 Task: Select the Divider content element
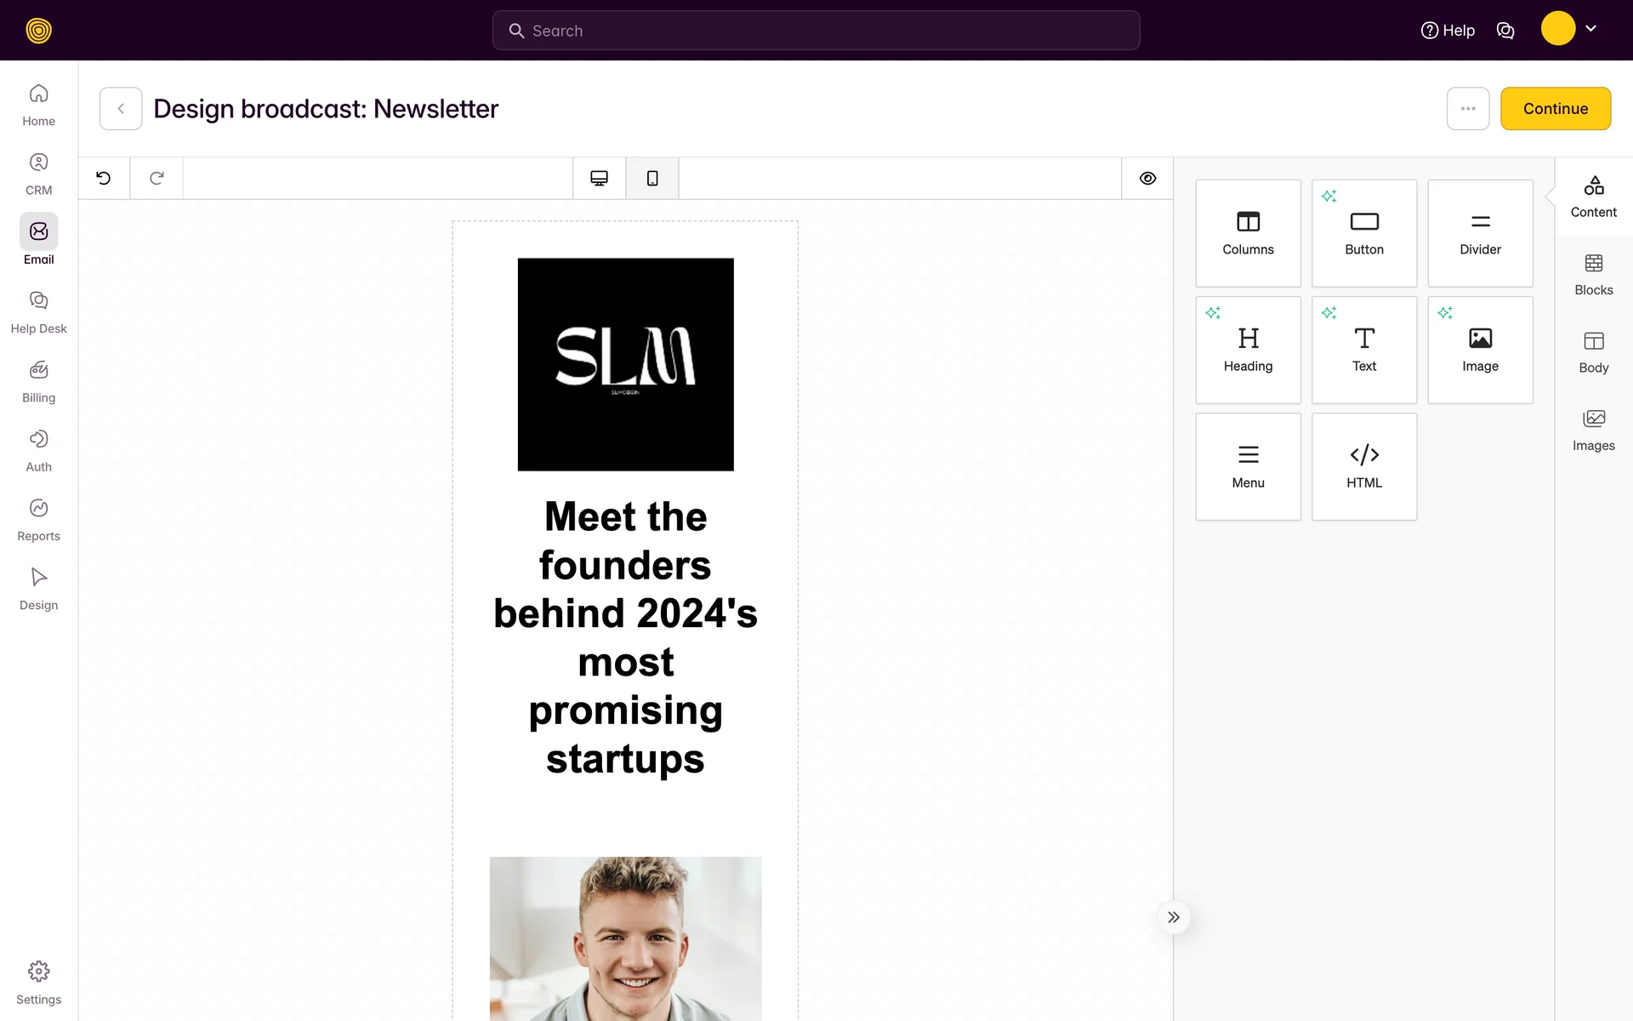1480,233
